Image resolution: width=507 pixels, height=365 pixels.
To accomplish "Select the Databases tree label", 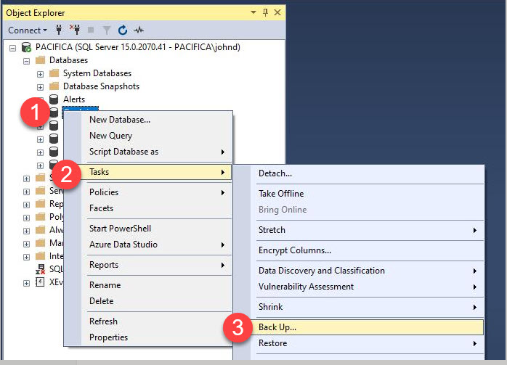I will coord(68,60).
